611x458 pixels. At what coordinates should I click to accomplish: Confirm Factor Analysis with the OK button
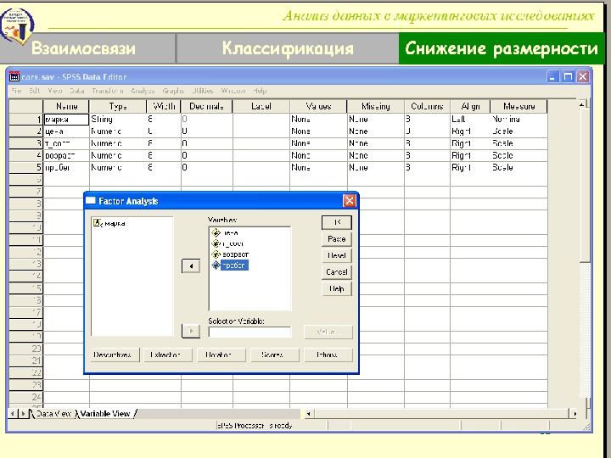tap(337, 222)
